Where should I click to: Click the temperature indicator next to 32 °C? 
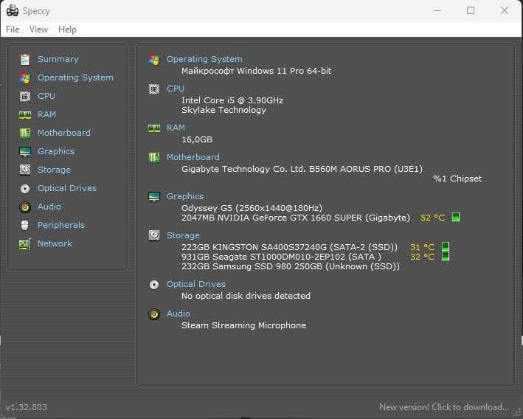click(446, 256)
